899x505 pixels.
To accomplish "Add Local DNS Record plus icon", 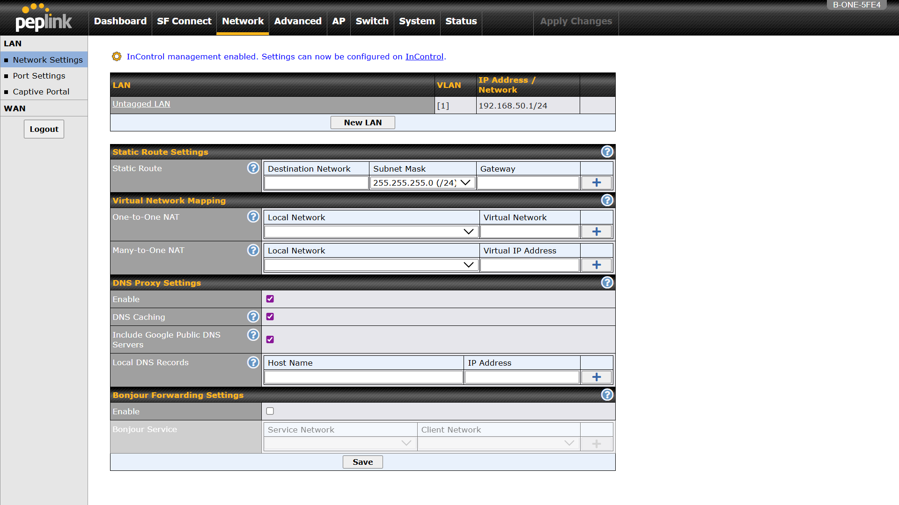I will [596, 377].
